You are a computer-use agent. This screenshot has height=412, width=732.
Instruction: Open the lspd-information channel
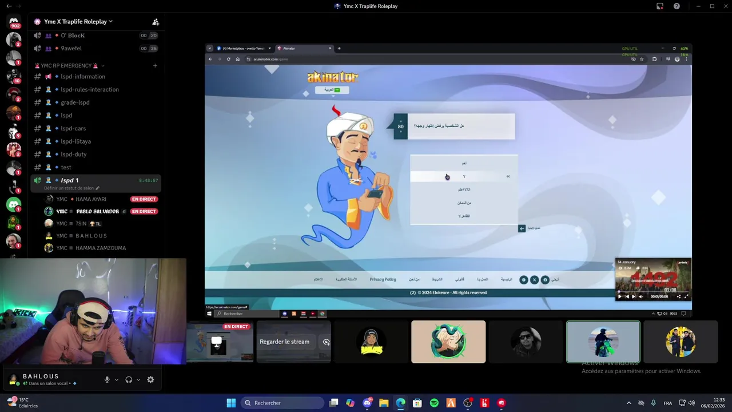[83, 77]
